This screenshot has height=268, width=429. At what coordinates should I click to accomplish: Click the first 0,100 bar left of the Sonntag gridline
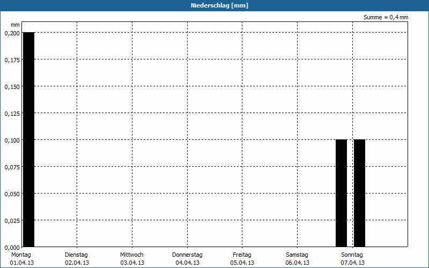pyautogui.click(x=341, y=193)
